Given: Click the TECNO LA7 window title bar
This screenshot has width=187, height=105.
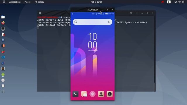Looking at the screenshot, I should [x=92, y=10].
